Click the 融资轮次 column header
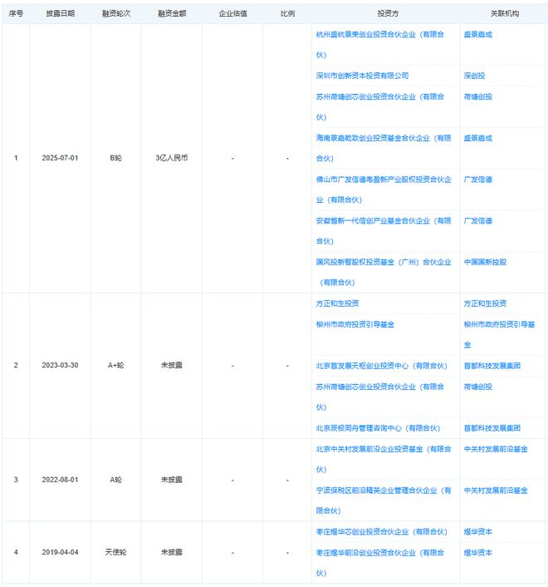Image resolution: width=548 pixels, height=587 pixels. [x=116, y=13]
